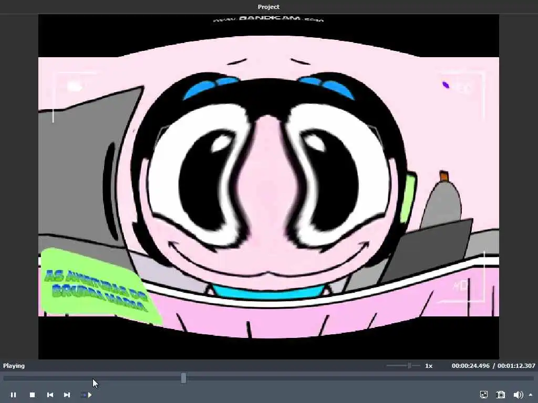Toggle the loop playback icon
Screen dimensions: 538x403
click(x=87, y=395)
